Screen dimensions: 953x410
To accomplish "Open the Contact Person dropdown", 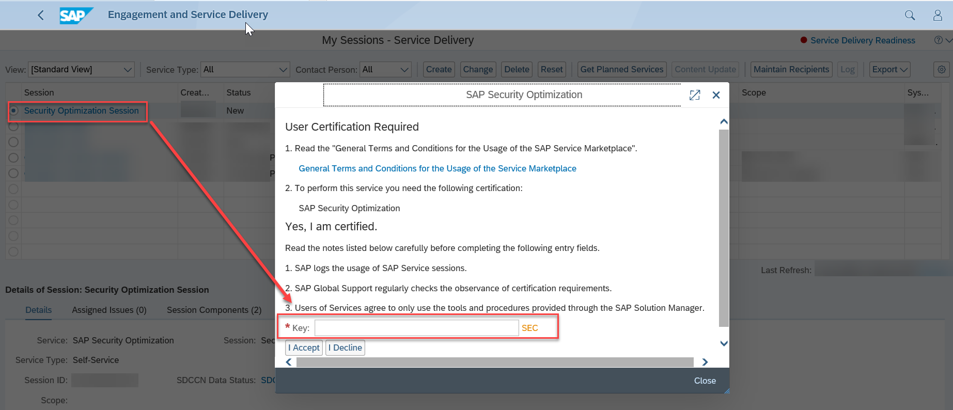I will point(385,69).
